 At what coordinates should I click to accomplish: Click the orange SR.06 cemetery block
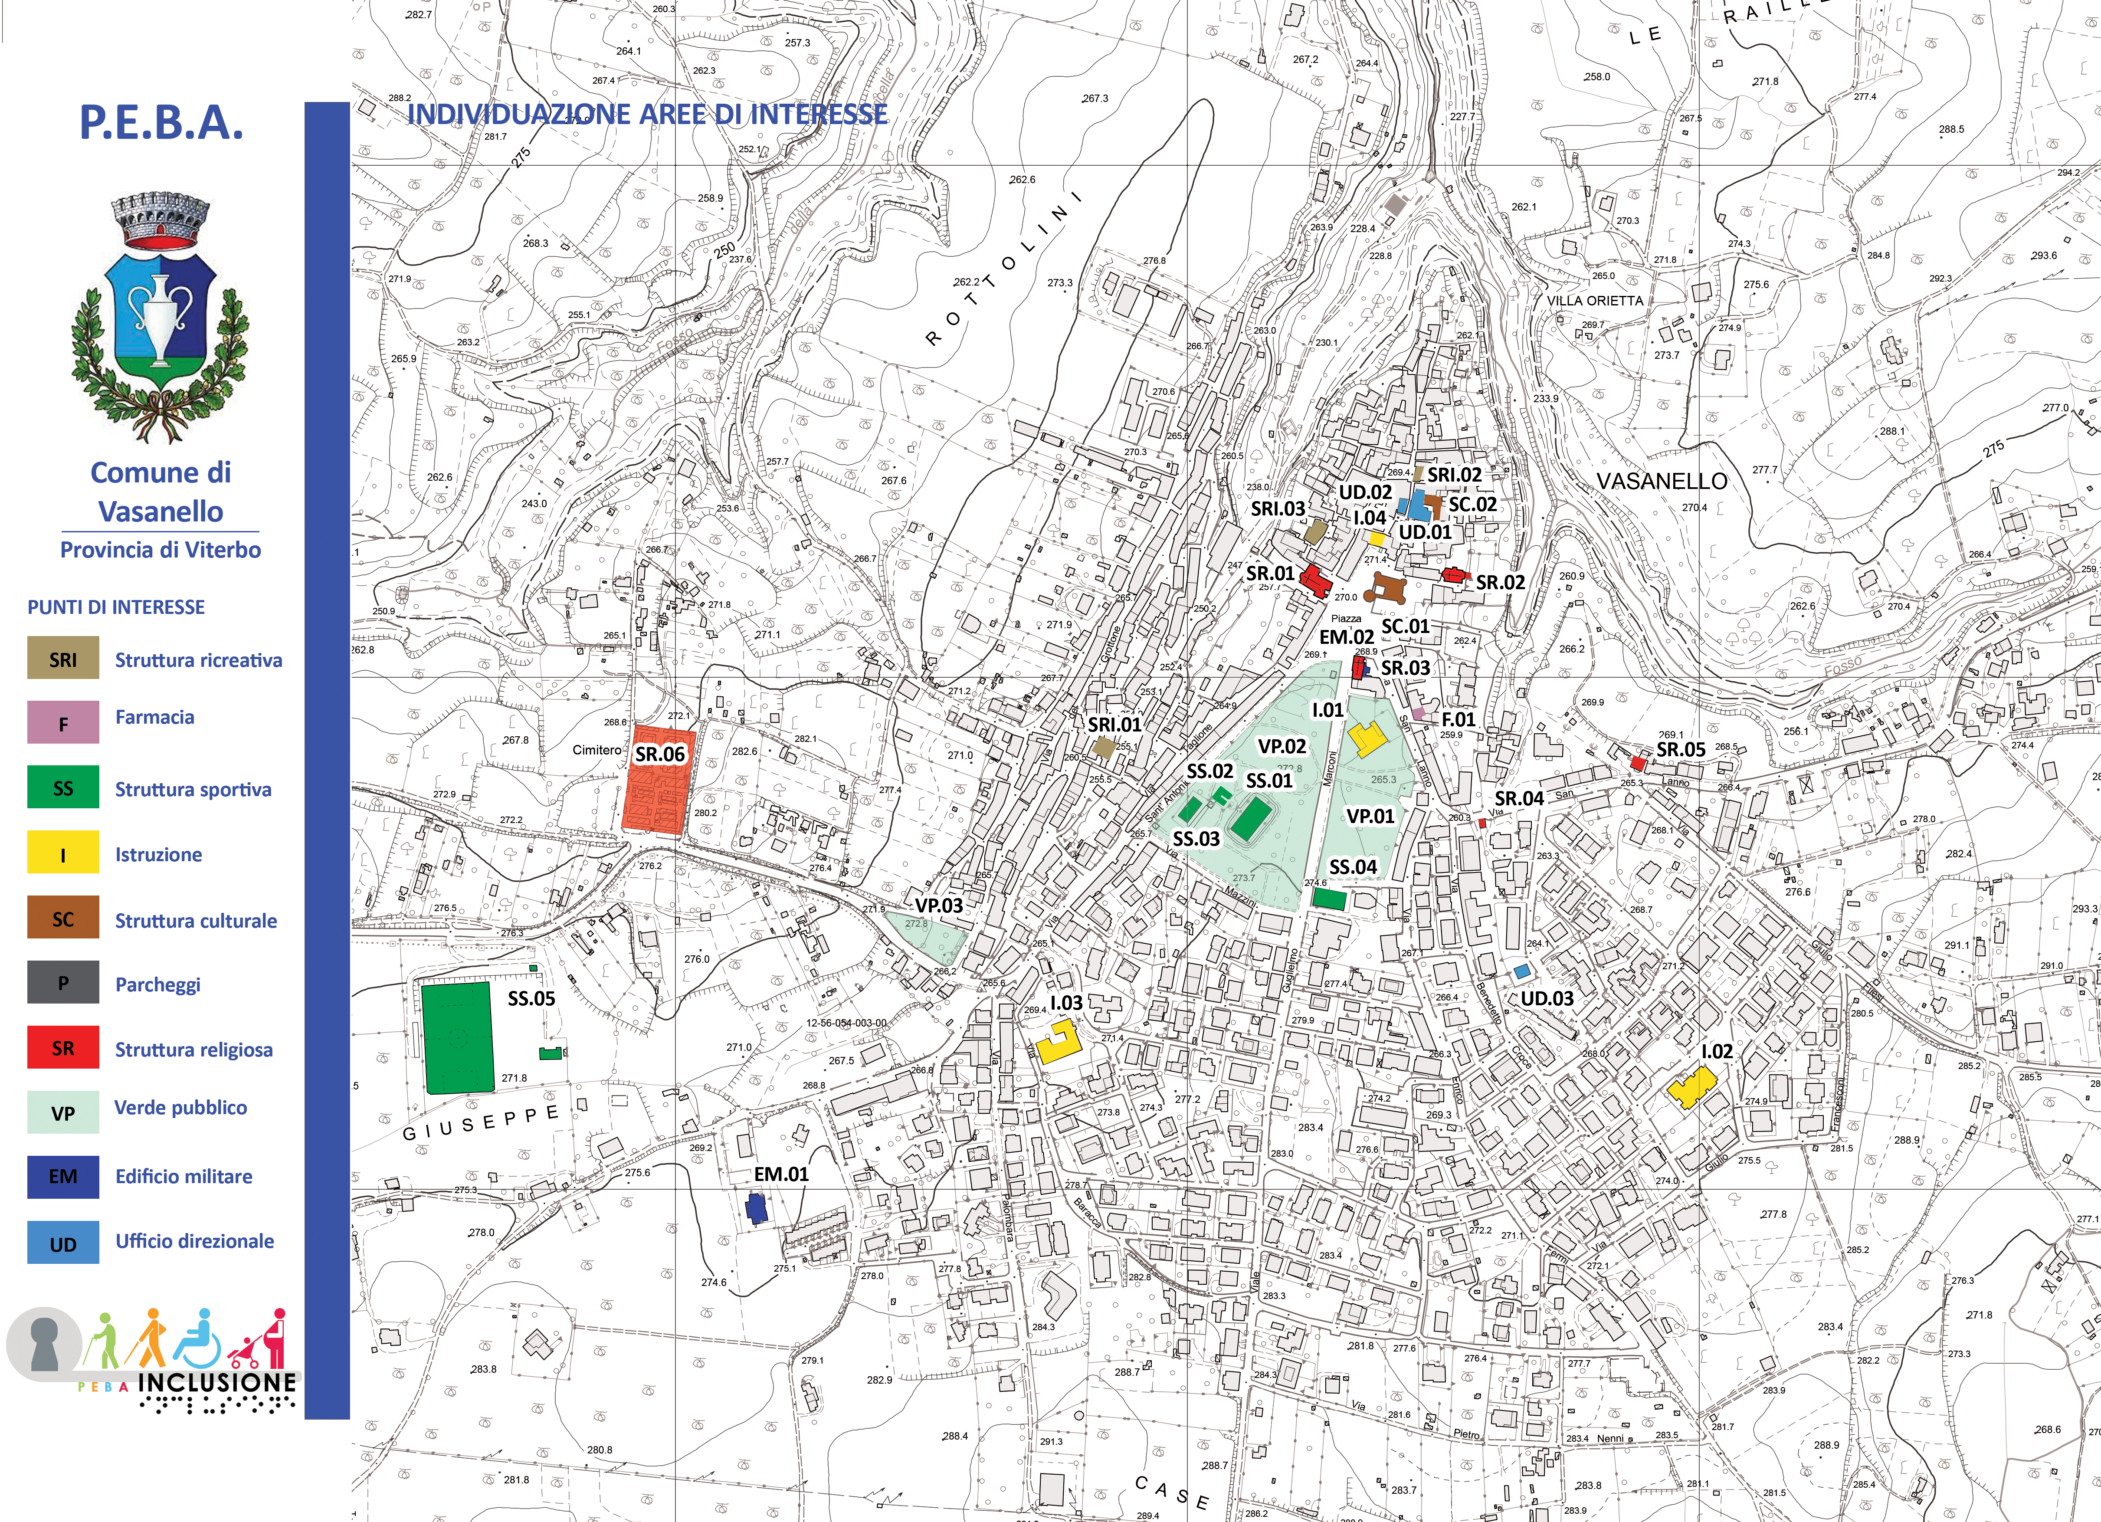658,792
